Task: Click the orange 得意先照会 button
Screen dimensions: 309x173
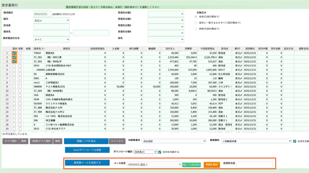Action: [212, 165]
